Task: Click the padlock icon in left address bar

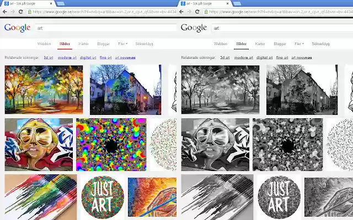Action: [29, 12]
